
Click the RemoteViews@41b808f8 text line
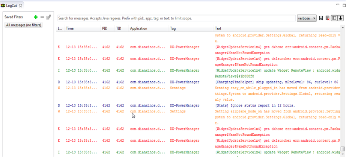point(234,76)
